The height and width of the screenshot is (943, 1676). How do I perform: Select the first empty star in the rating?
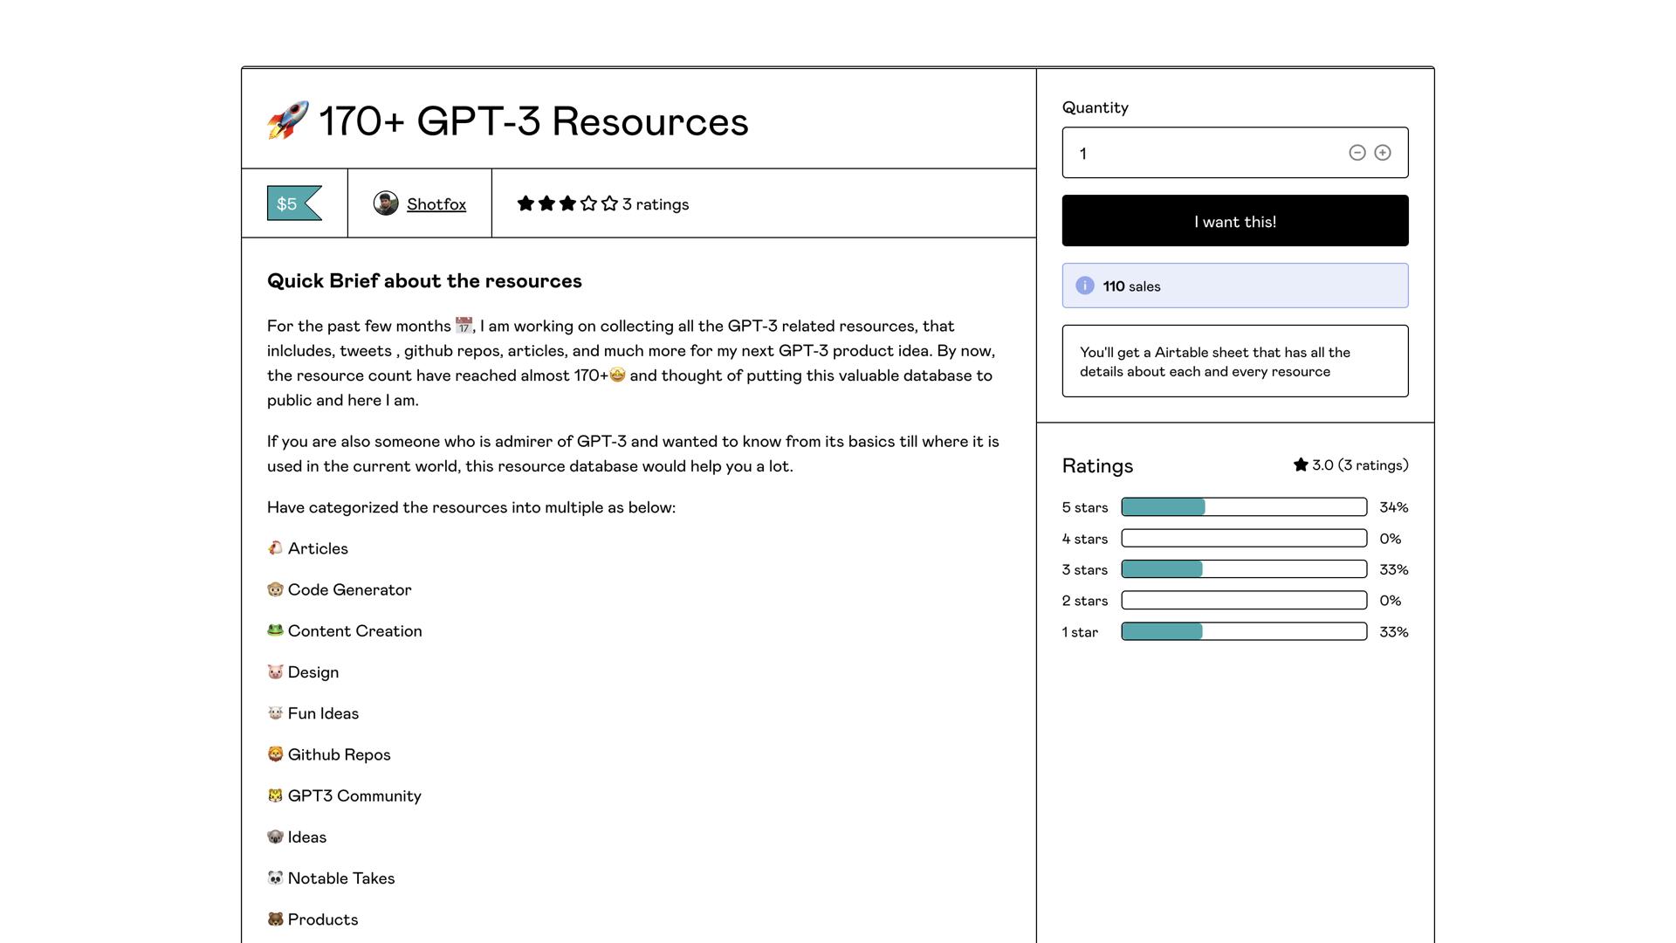point(588,203)
